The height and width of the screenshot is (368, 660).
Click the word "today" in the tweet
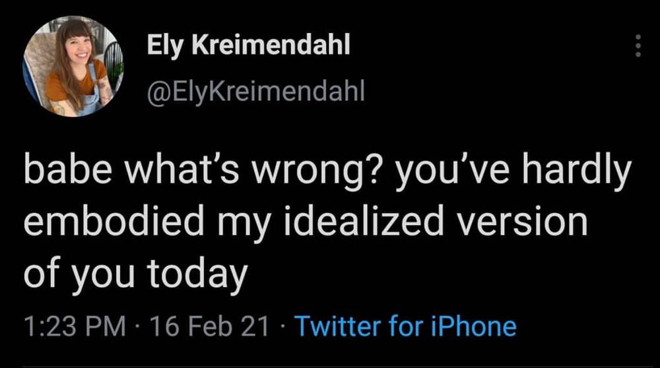point(197,274)
